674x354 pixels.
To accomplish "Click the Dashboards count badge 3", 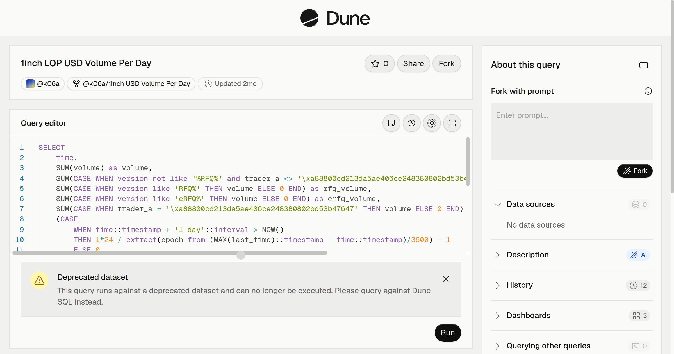I will 639,316.
